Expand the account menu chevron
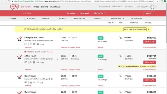Viewport: 167px width, 94px height. tap(156, 7)
